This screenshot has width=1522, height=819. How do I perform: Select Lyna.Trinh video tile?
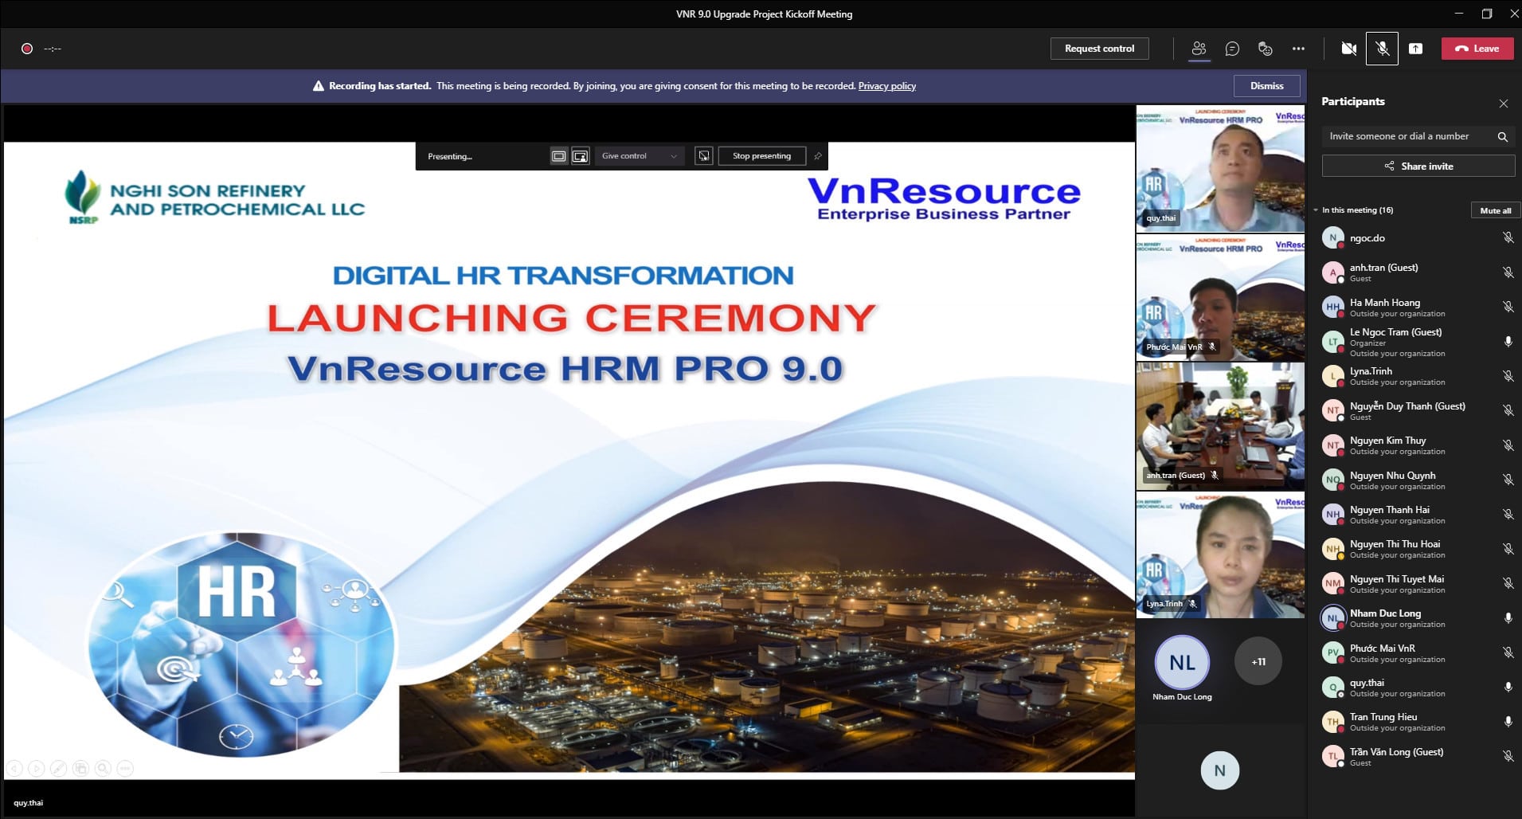click(1220, 554)
